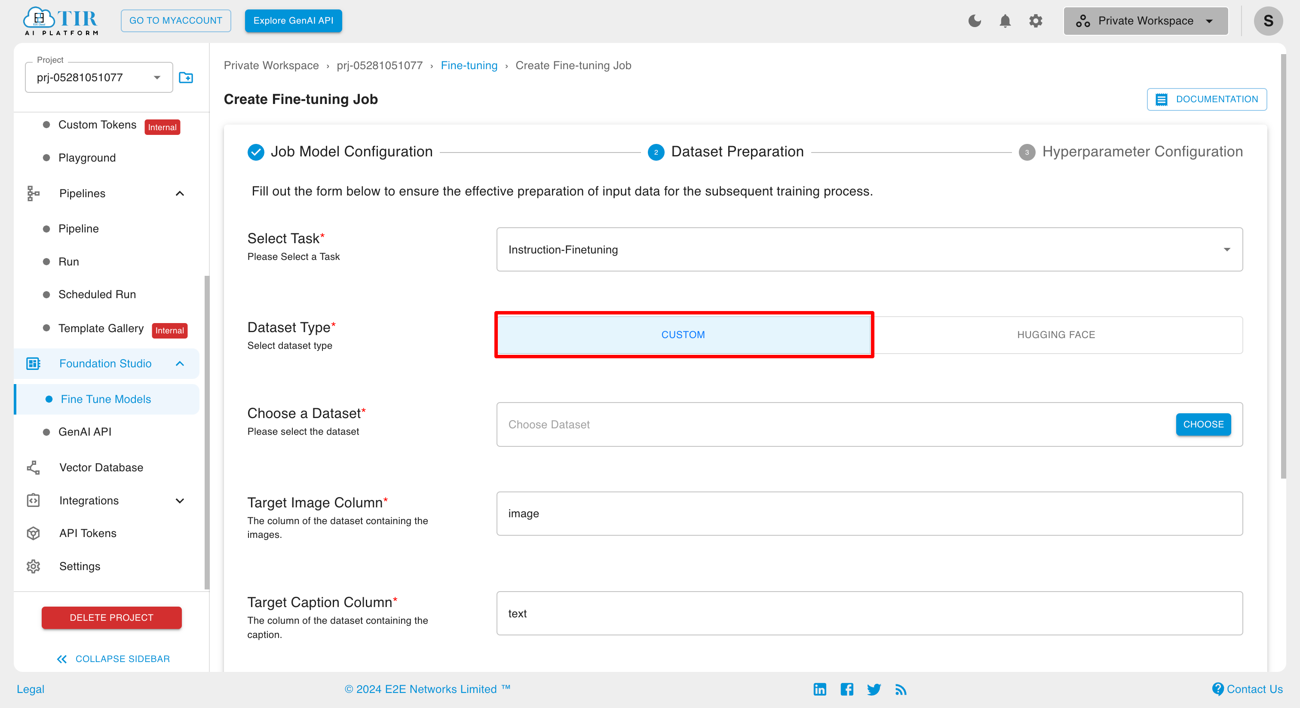Expand the Integrations chevron

[x=180, y=501]
